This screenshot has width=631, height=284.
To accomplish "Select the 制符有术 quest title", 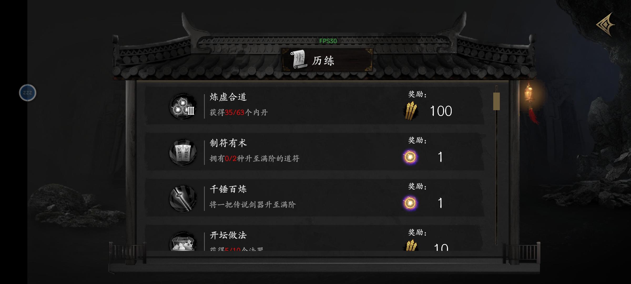I will point(228,143).
